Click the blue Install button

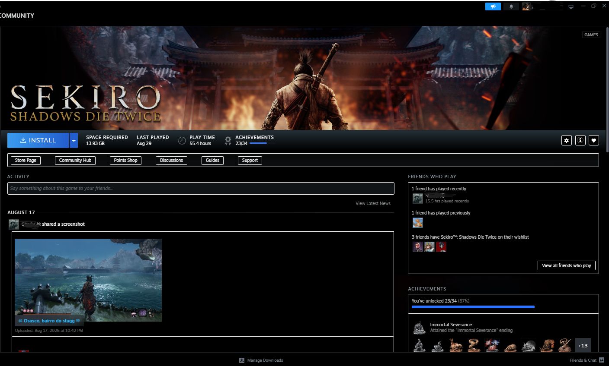(38, 140)
